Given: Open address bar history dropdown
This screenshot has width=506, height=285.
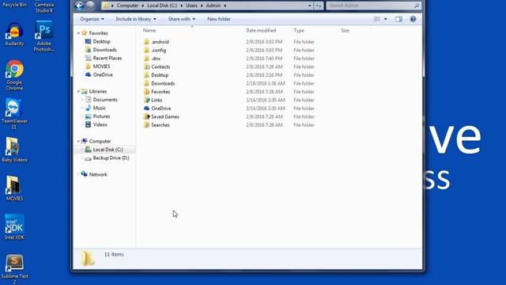Looking at the screenshot, I should (309, 6).
